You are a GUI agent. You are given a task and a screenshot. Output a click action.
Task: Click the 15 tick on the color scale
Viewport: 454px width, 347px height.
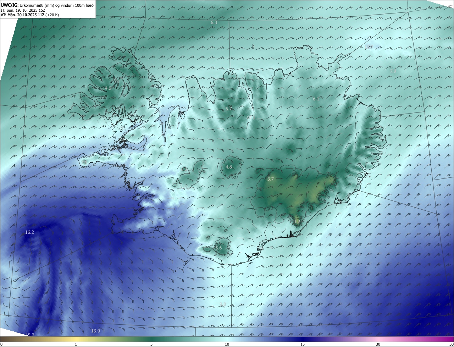tap(303, 344)
